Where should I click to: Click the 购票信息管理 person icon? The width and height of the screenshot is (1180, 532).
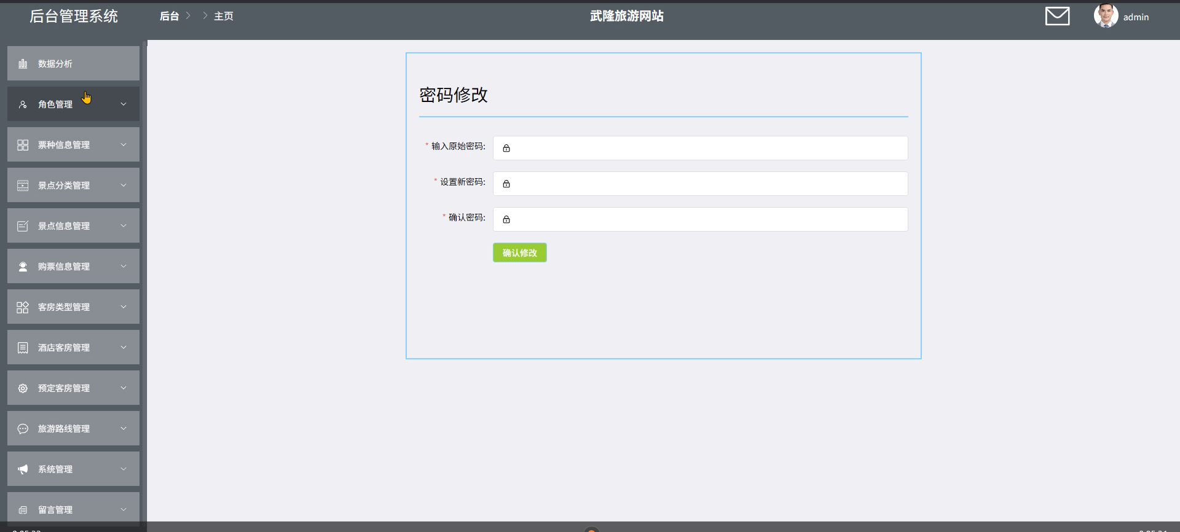point(23,267)
